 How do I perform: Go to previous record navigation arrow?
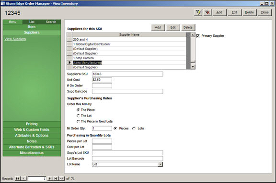(x=23, y=178)
